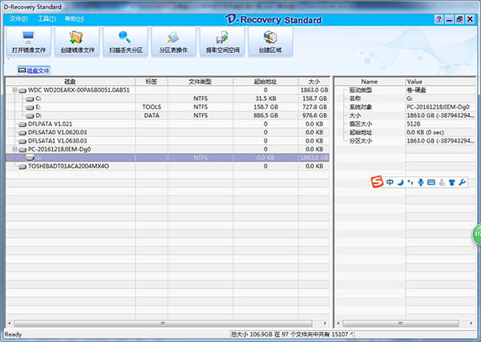
Task: Switch to the 磁盘文件 tab
Action: point(34,70)
